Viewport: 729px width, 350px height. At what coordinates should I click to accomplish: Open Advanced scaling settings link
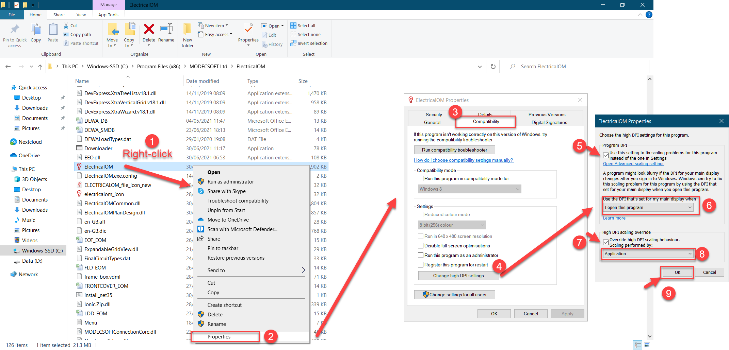[x=633, y=164]
